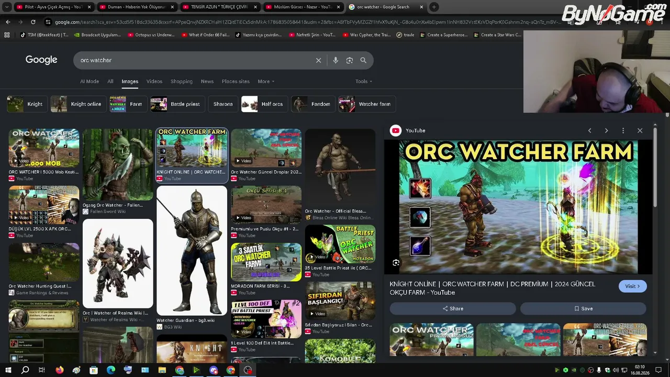Click in the Google search input field
This screenshot has width=670, height=377.
click(194, 60)
